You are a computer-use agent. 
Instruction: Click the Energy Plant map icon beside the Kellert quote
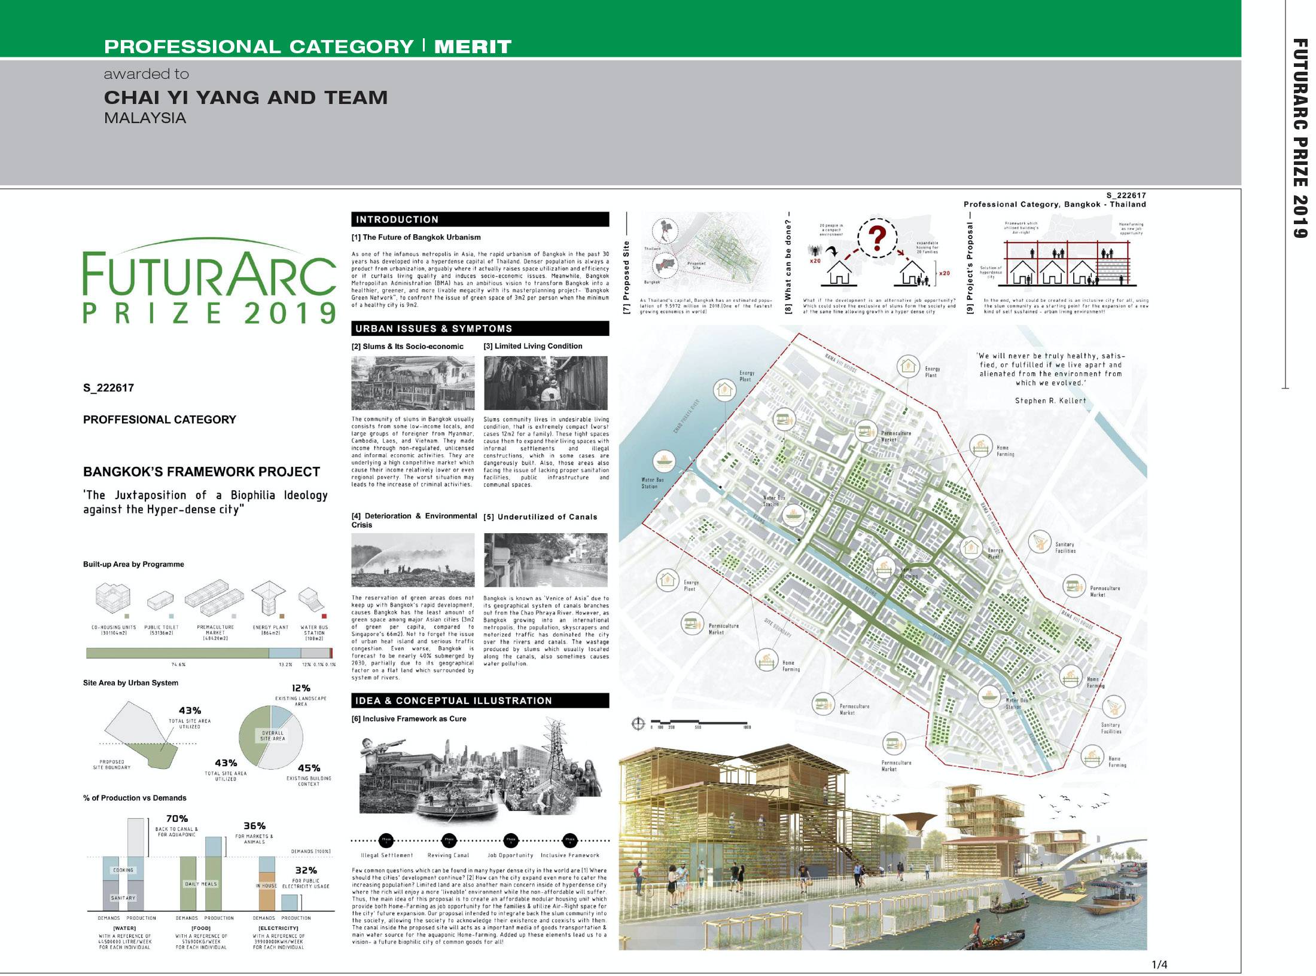(908, 365)
